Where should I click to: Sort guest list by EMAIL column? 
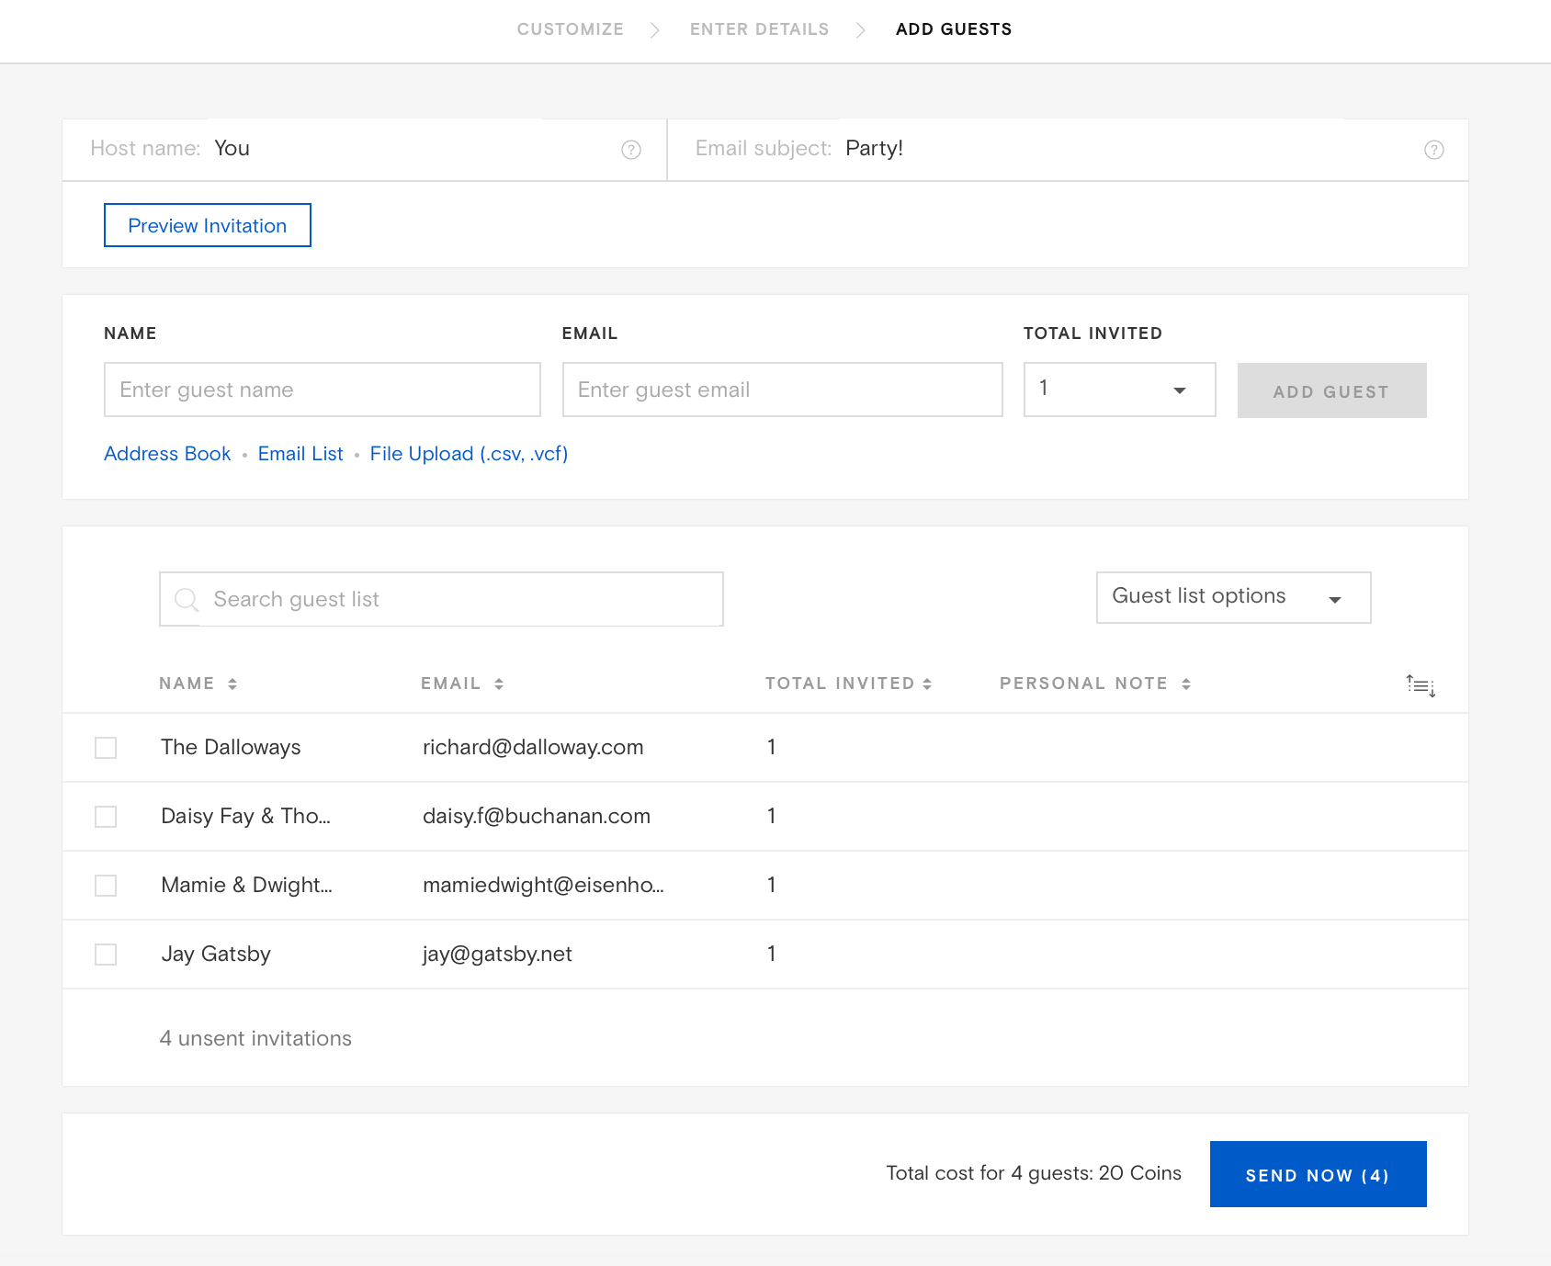click(x=499, y=683)
